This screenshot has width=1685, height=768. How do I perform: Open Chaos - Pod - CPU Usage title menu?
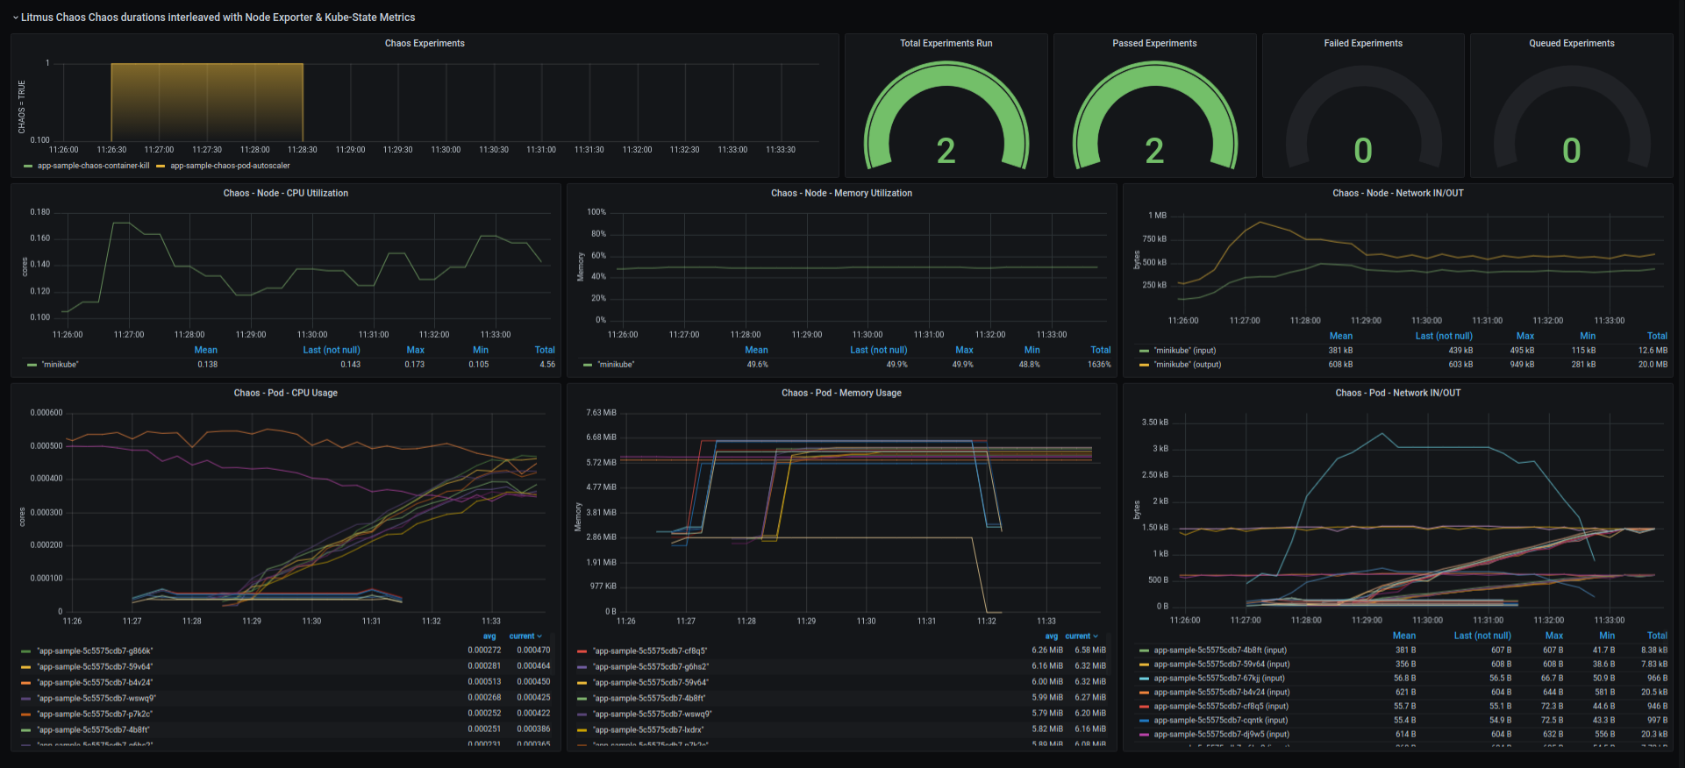click(285, 393)
